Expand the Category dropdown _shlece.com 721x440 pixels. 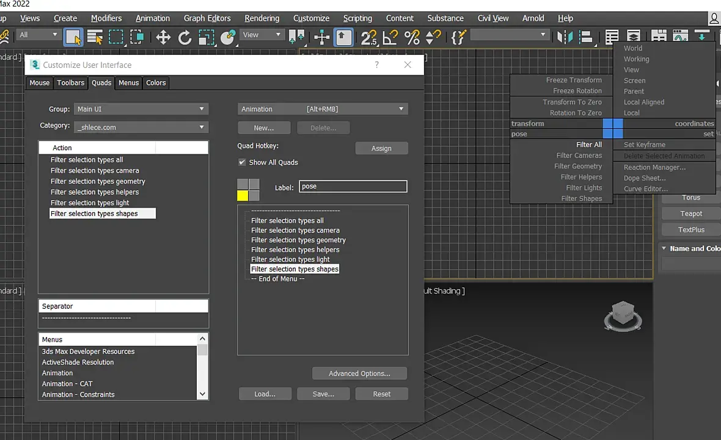pyautogui.click(x=141, y=127)
